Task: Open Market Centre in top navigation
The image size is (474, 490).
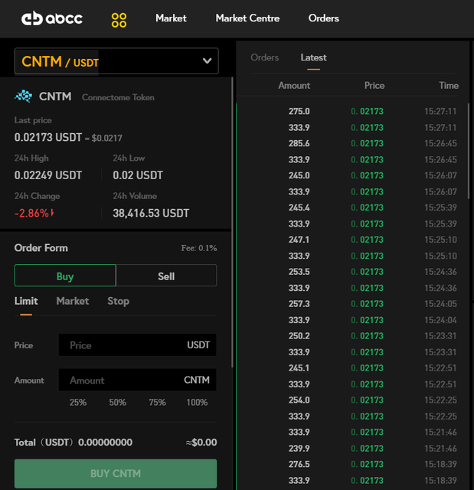Action: point(247,18)
